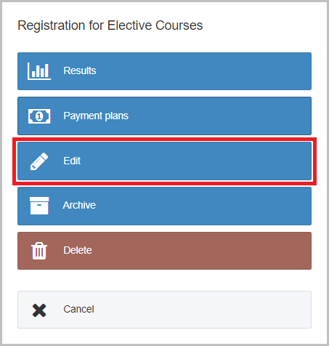
Task: Click the bar chart icon beside Results
Action: coord(39,71)
